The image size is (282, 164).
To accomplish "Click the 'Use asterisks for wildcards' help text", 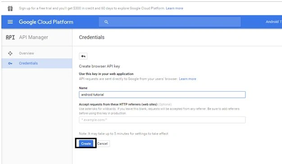I will pos(159,111).
